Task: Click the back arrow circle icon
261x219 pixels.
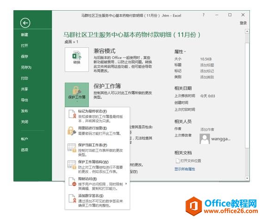Action: [x=25, y=23]
